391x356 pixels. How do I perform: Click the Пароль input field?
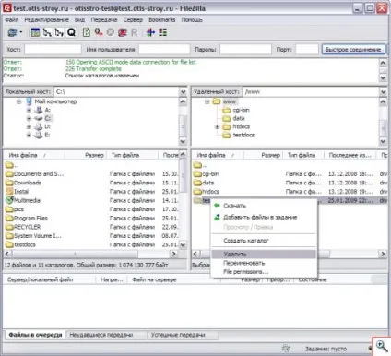click(246, 49)
